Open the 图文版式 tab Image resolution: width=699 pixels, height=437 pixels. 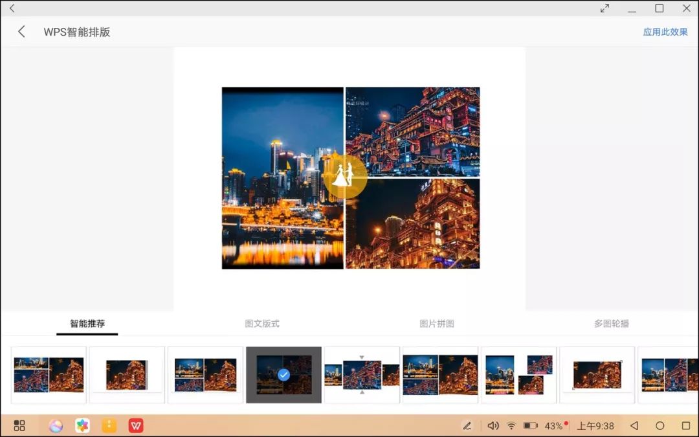[262, 323]
